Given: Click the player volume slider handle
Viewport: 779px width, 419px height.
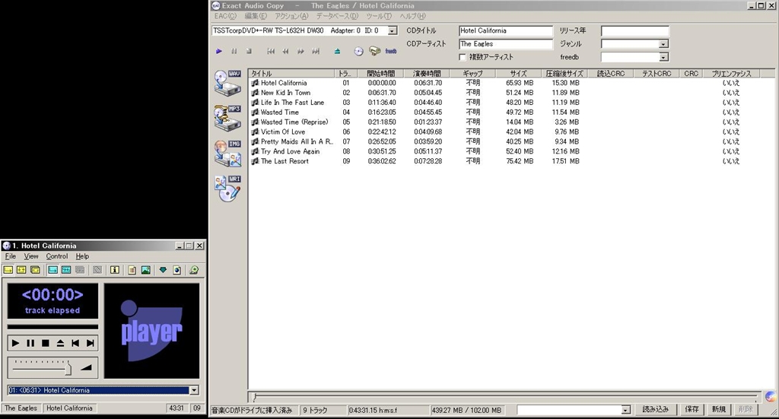Looking at the screenshot, I should [x=68, y=368].
